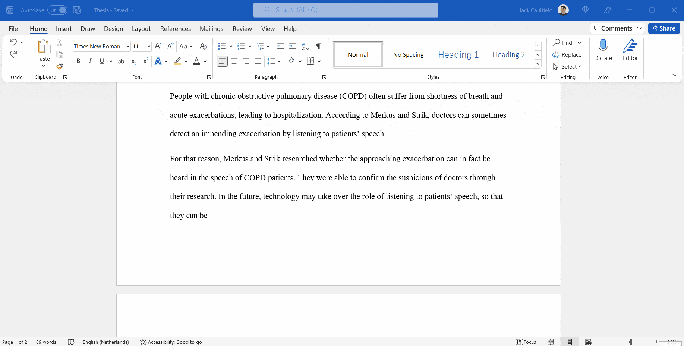
Task: Turn off AutoSave
Action: click(57, 10)
